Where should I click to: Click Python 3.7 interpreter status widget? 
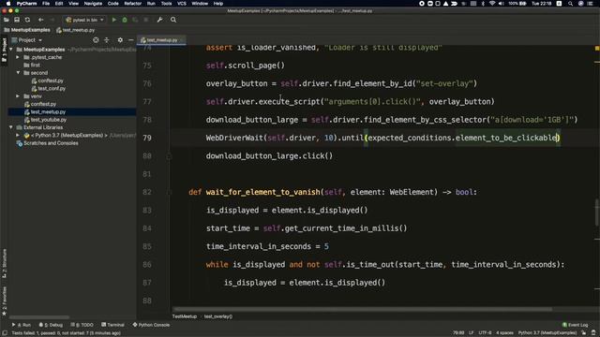tap(547, 333)
